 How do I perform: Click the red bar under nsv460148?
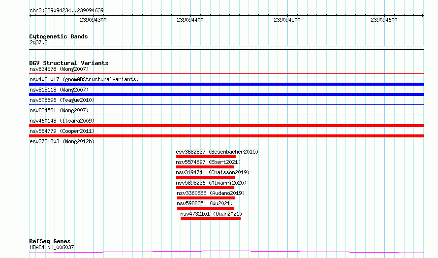[226, 126]
